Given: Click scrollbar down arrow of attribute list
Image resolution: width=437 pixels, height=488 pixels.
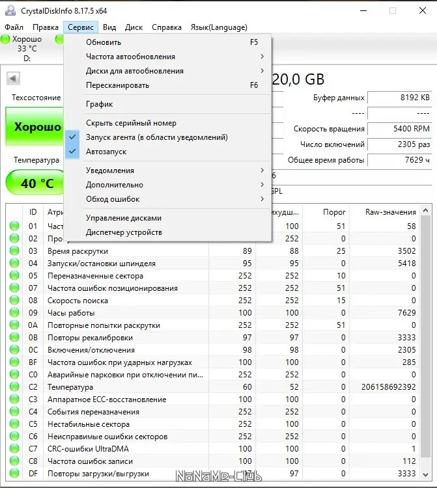Looking at the screenshot, I should click(x=425, y=474).
